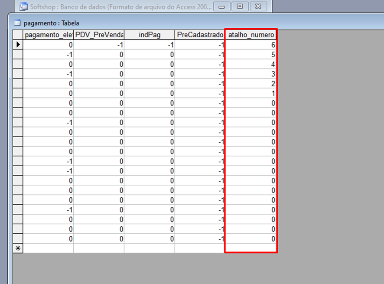Close the Softshop database window
The width and height of the screenshot is (384, 284).
(x=258, y=7)
